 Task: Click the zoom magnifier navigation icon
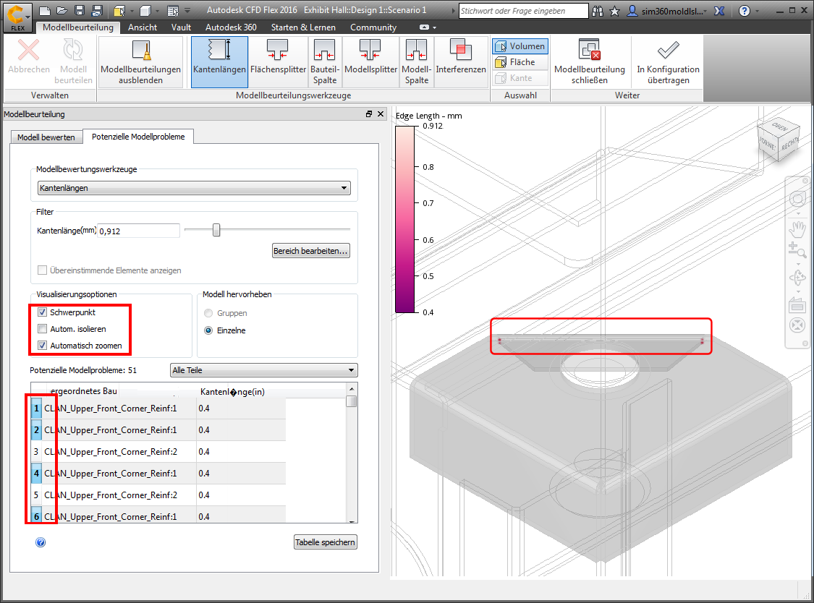pos(797,250)
